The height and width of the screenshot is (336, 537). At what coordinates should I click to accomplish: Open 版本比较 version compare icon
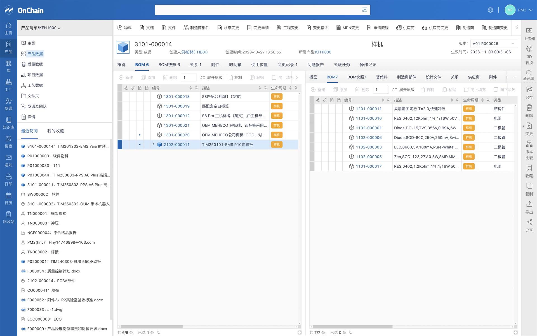pyautogui.click(x=529, y=150)
